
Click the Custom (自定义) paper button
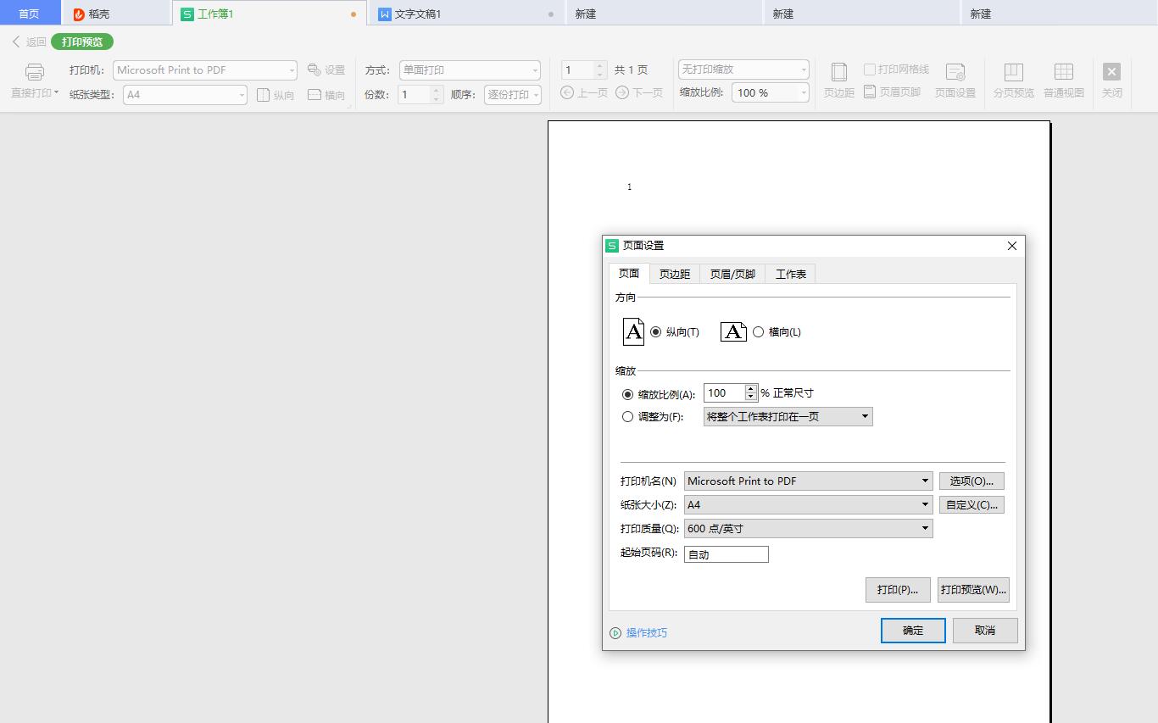(x=971, y=504)
